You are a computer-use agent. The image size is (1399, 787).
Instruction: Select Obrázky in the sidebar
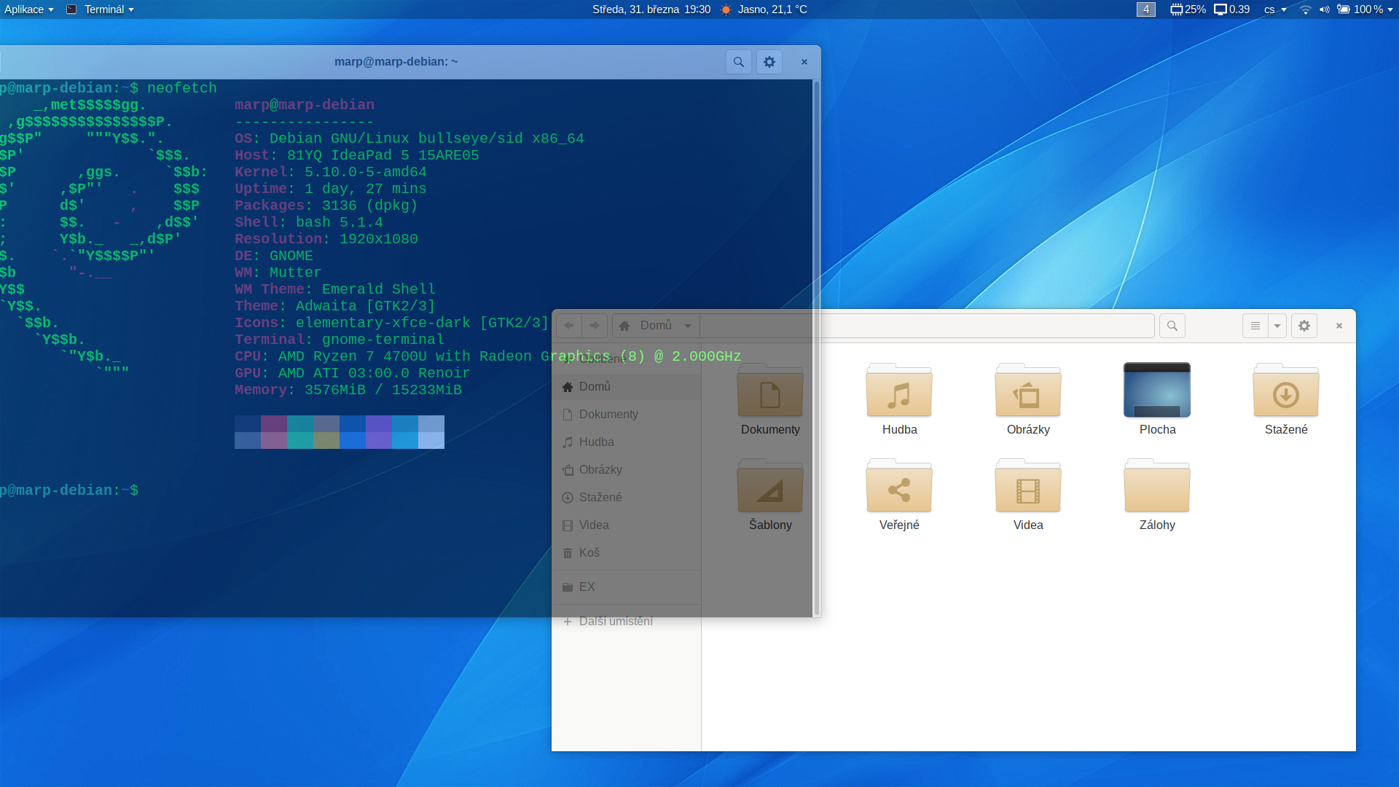[627, 469]
